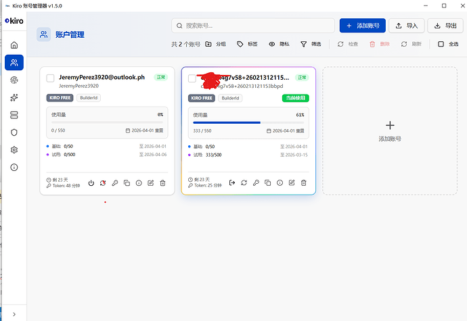Click the 账户管理 page heading

point(70,35)
